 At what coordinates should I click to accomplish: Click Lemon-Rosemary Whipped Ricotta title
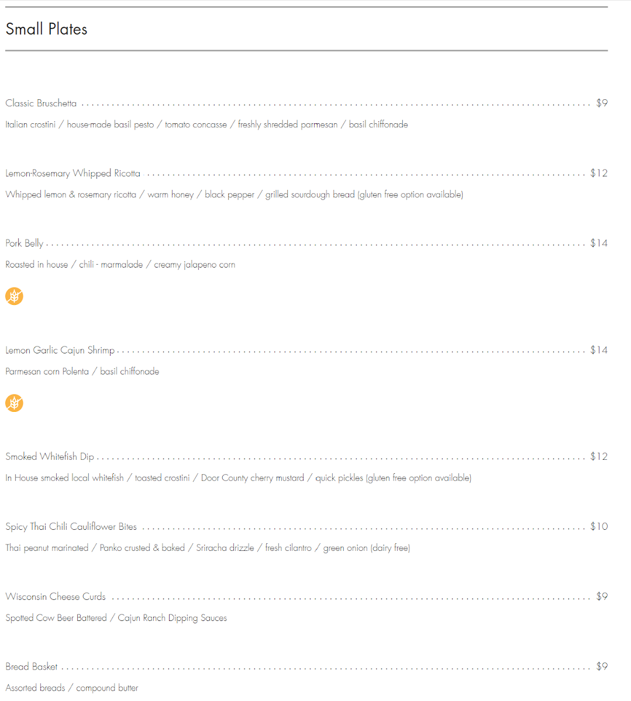[73, 173]
